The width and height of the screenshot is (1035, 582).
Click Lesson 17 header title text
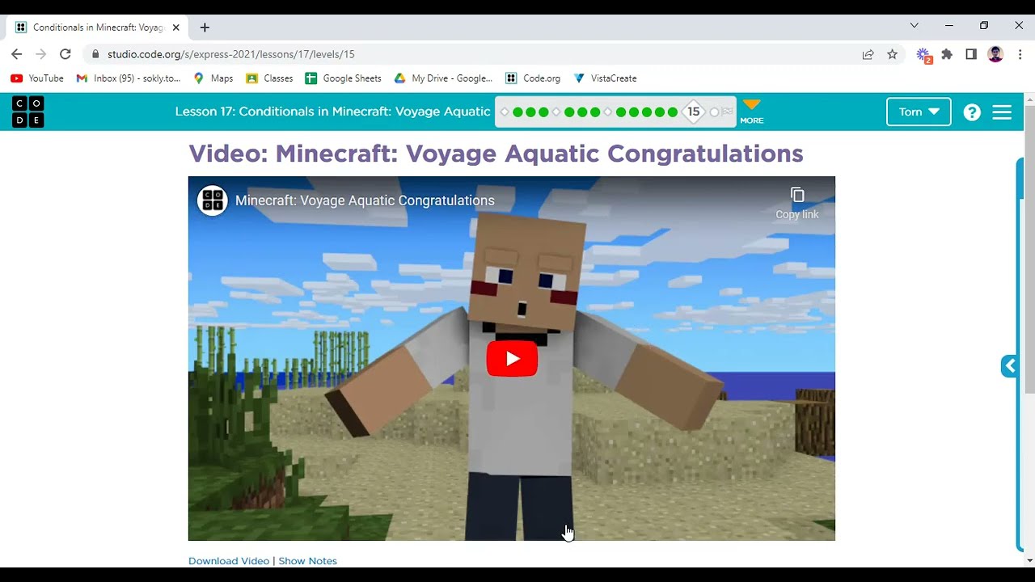click(332, 112)
